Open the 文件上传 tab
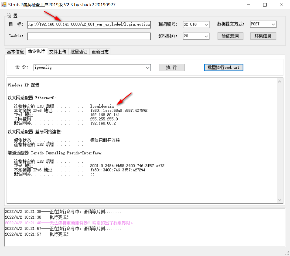Image resolution: width=290 pixels, height=256 pixels. [x=58, y=52]
